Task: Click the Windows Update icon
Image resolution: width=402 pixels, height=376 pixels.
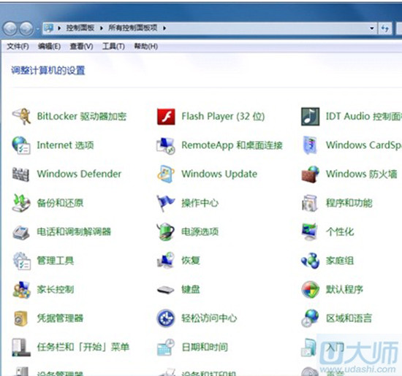Action: click(x=166, y=174)
